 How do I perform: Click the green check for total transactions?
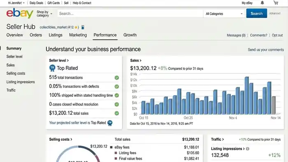(116, 78)
